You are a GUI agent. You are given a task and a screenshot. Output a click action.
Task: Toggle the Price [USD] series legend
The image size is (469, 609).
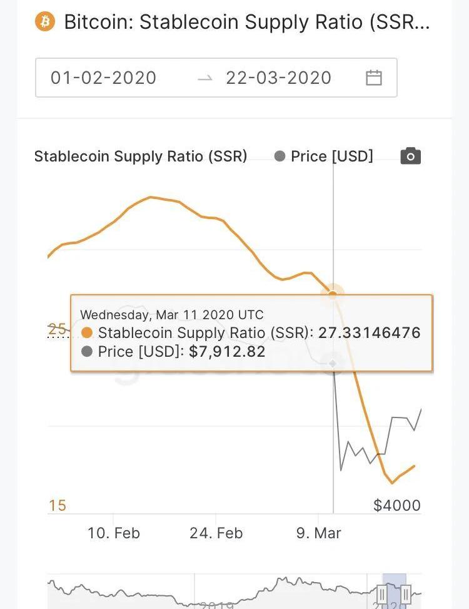331,156
